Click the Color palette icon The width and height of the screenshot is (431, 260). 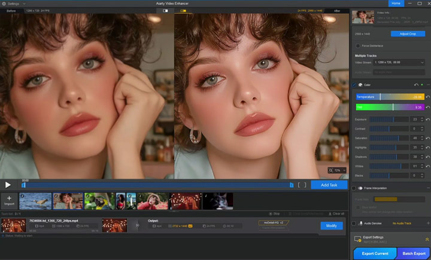(360, 85)
